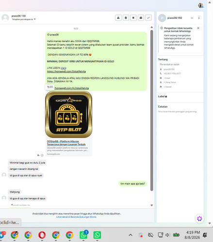The image size is (213, 242).
Task: Click the Catatan section heading
Action: click(163, 106)
